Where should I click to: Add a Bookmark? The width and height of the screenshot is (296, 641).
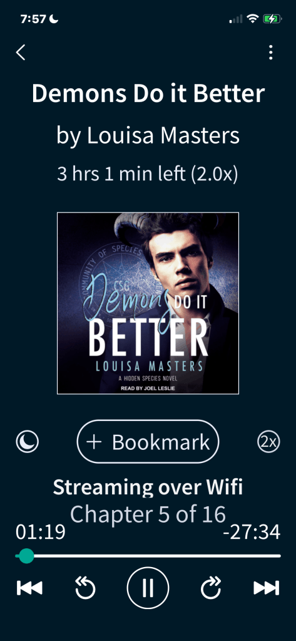[x=148, y=442]
